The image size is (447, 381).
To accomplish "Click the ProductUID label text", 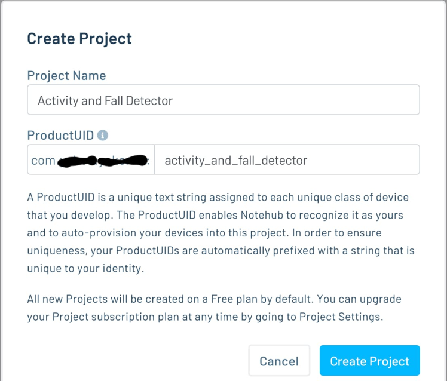I will coord(60,136).
